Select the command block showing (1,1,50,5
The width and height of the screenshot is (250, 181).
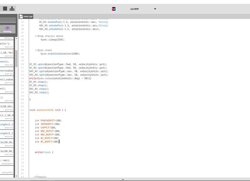(x=7, y=116)
